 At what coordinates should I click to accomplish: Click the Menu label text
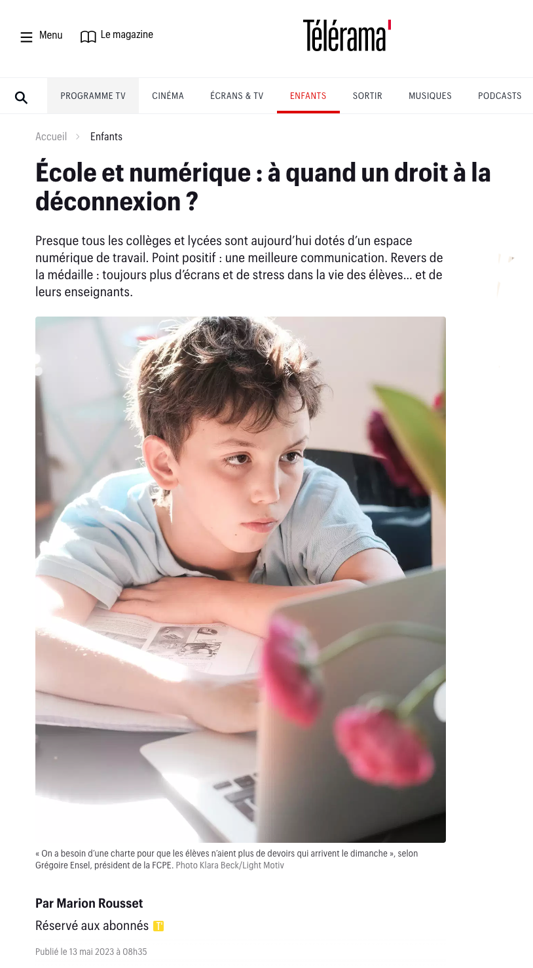(x=50, y=35)
